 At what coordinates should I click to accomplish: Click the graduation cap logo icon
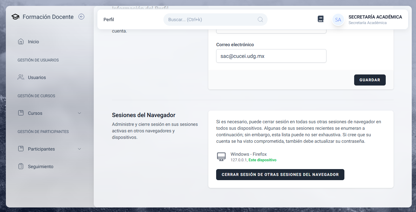tap(15, 17)
